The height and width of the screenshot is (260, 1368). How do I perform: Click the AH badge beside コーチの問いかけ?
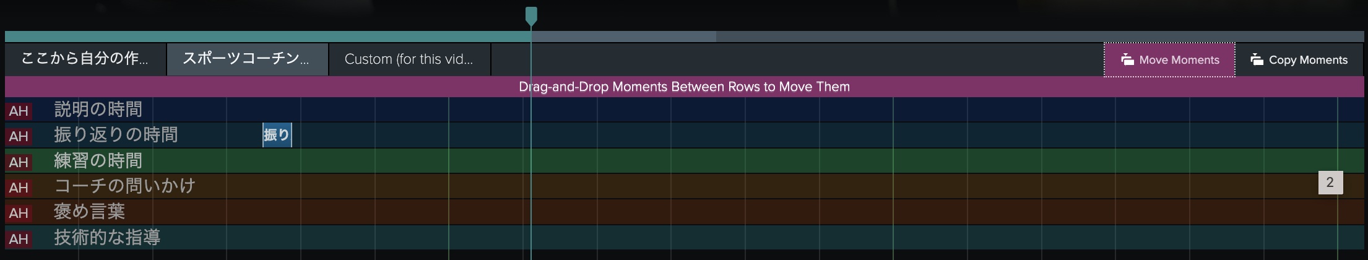19,188
